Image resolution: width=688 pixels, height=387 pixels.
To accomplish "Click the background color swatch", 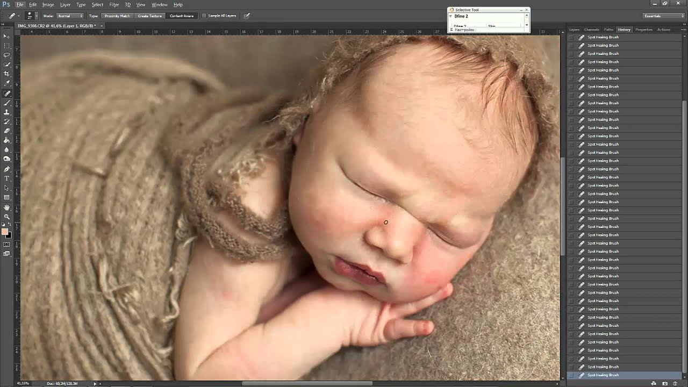I will 9,235.
